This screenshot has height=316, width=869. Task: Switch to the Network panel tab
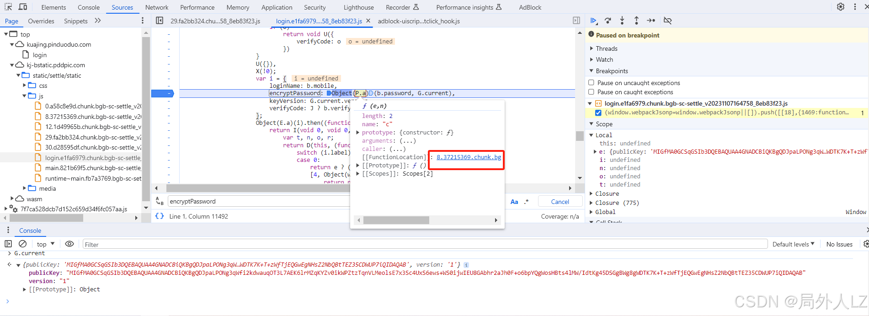[x=157, y=7]
